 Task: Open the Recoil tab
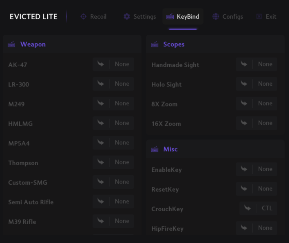pos(93,16)
